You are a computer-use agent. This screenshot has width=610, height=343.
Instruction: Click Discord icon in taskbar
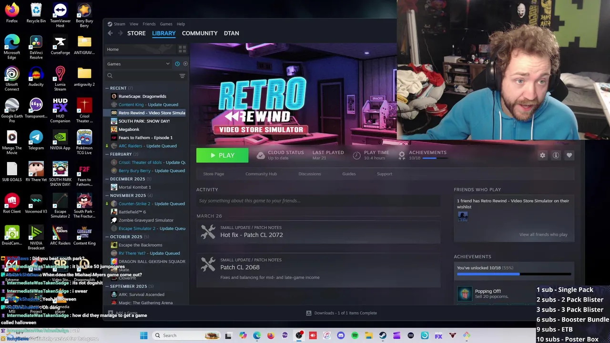point(341,335)
